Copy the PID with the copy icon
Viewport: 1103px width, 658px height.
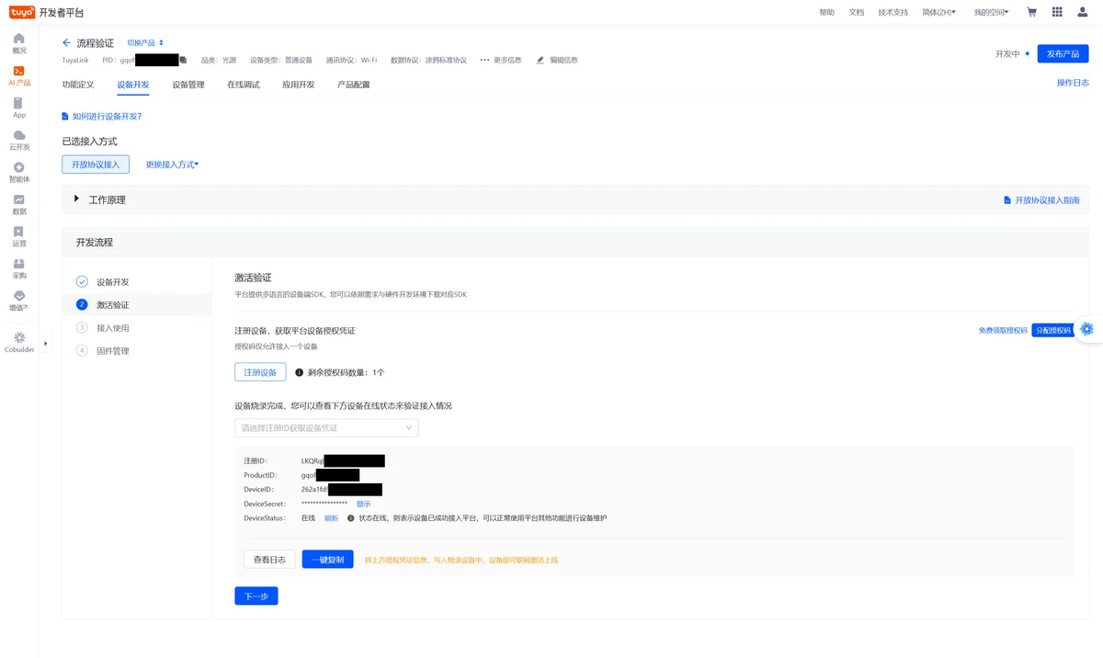[183, 60]
